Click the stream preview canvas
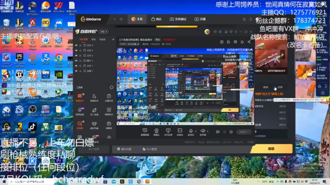The width and height of the screenshot is (330, 185). point(185,86)
